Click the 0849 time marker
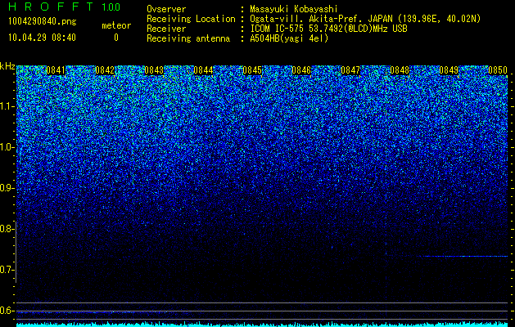 449,70
